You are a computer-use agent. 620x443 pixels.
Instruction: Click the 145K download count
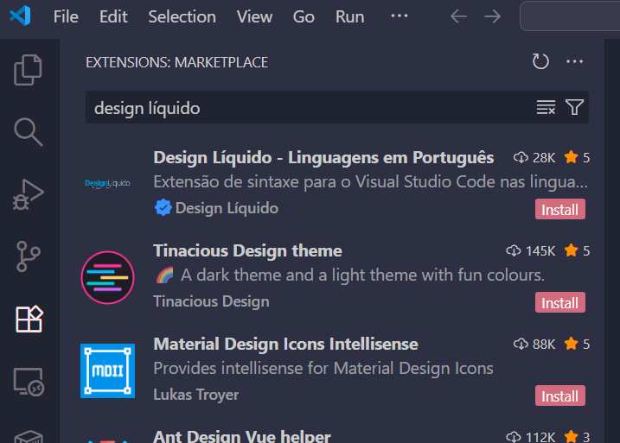point(531,250)
